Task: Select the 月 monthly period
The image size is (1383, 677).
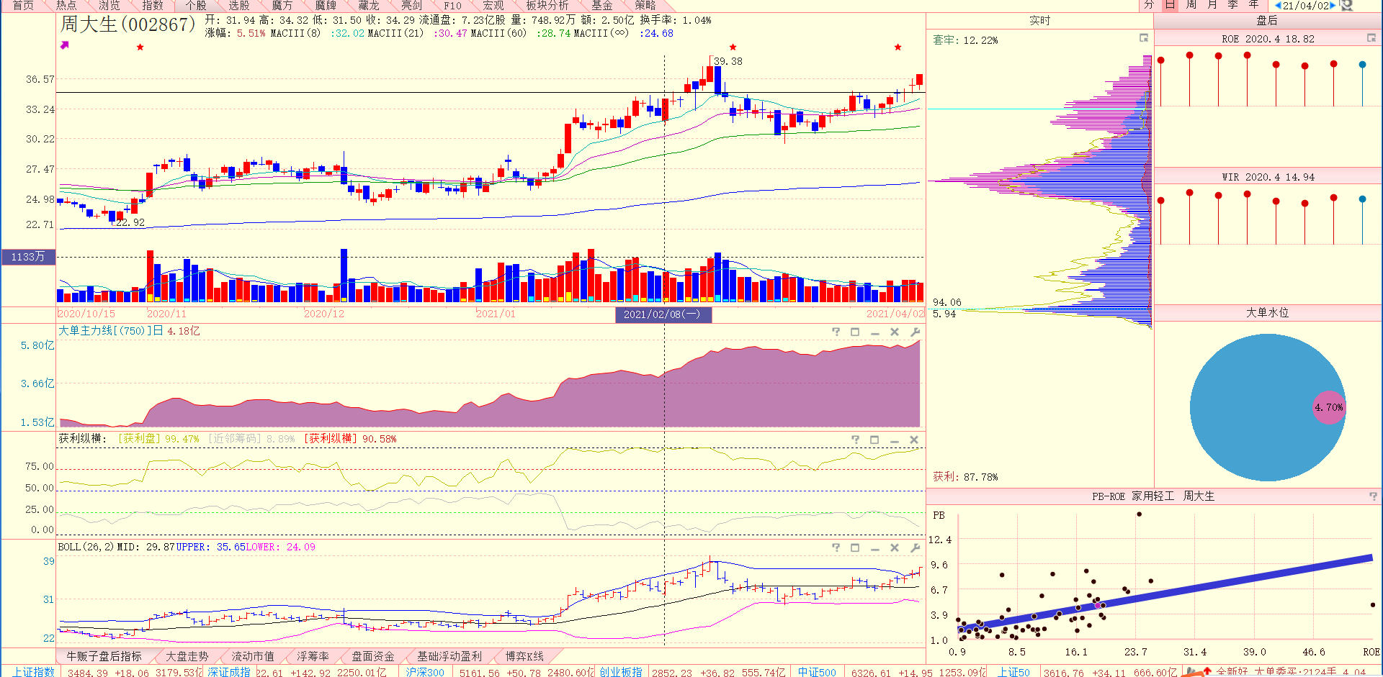Action: click(1212, 5)
